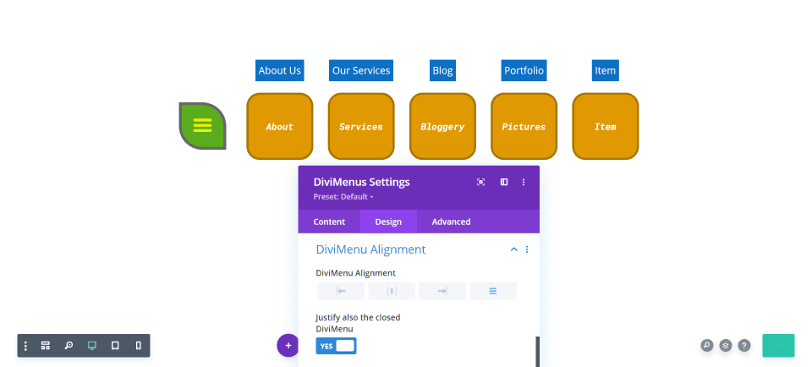Select center alignment option

click(392, 291)
